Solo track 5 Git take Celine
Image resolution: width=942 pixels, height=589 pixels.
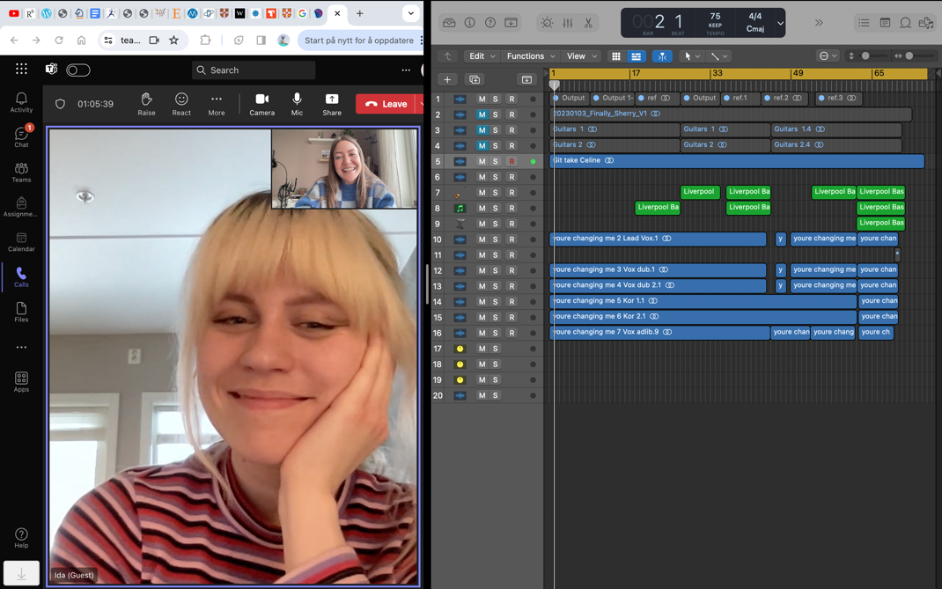pyautogui.click(x=496, y=162)
